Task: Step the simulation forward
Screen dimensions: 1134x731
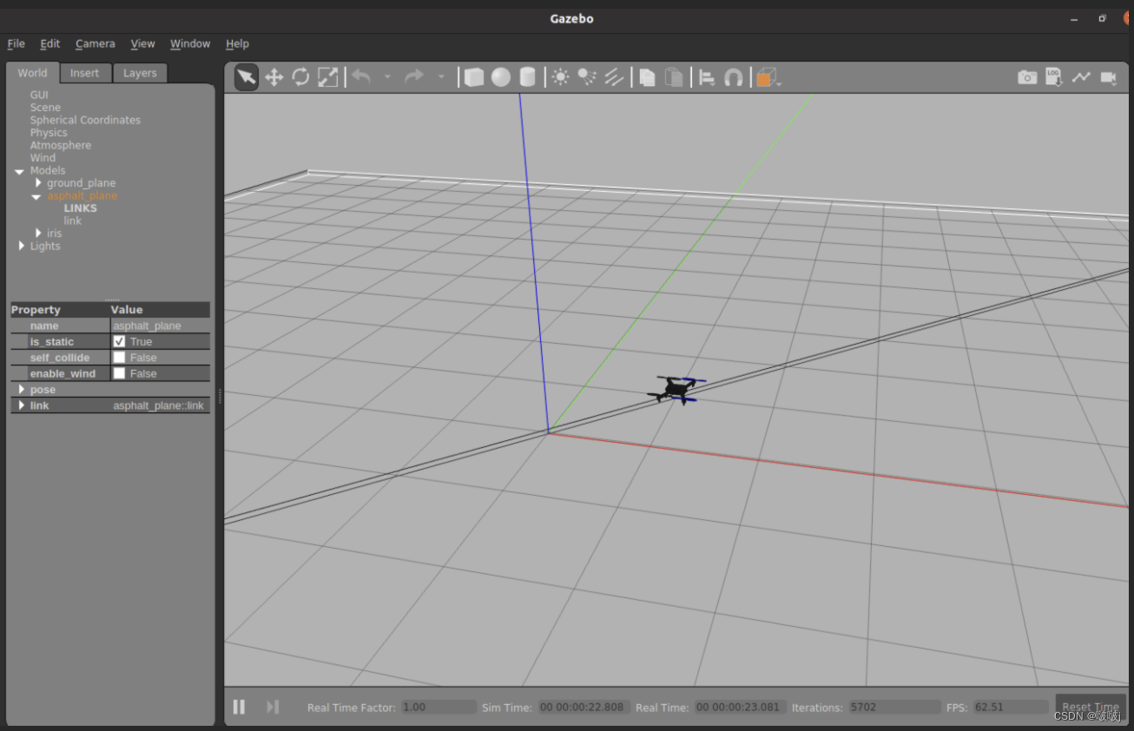Action: tap(273, 707)
